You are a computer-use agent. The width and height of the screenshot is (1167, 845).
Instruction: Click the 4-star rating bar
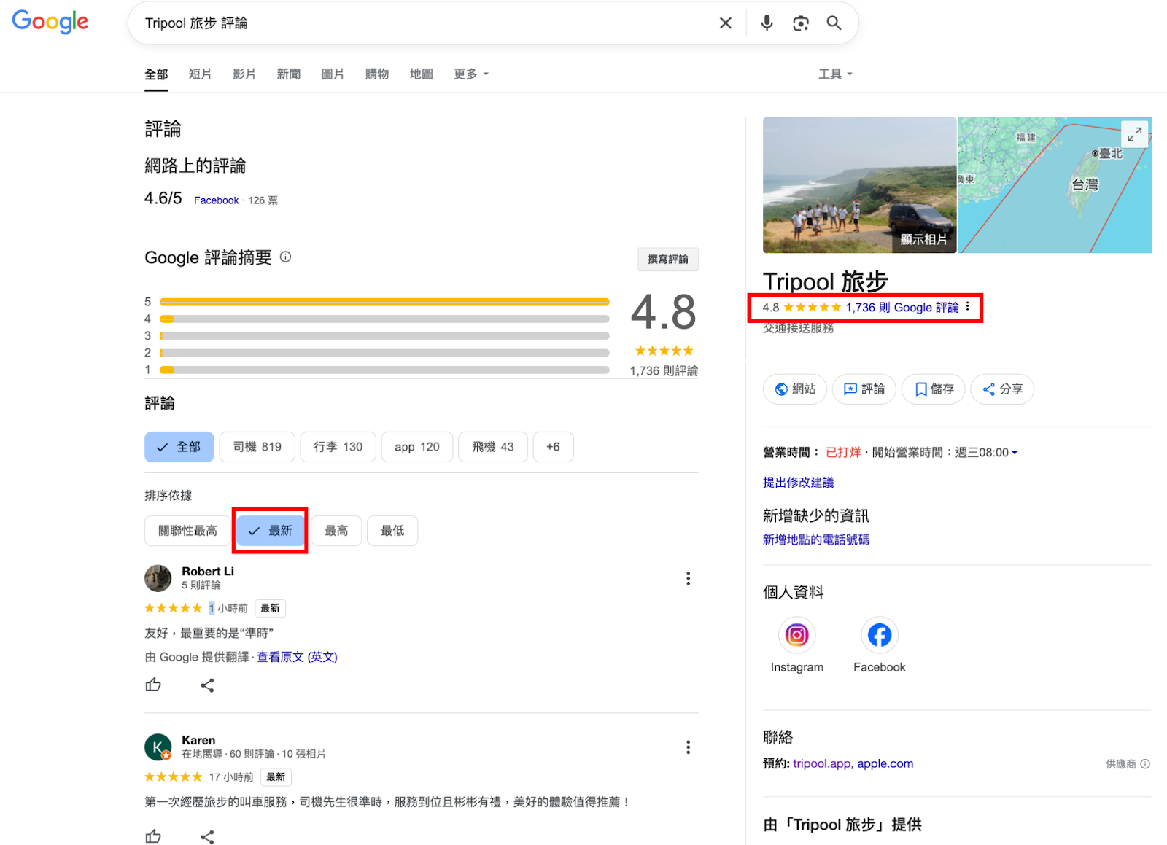tap(384, 319)
